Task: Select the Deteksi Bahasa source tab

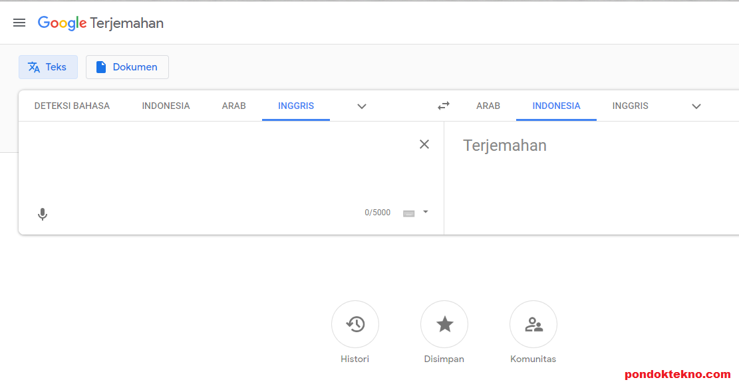Action: click(72, 106)
